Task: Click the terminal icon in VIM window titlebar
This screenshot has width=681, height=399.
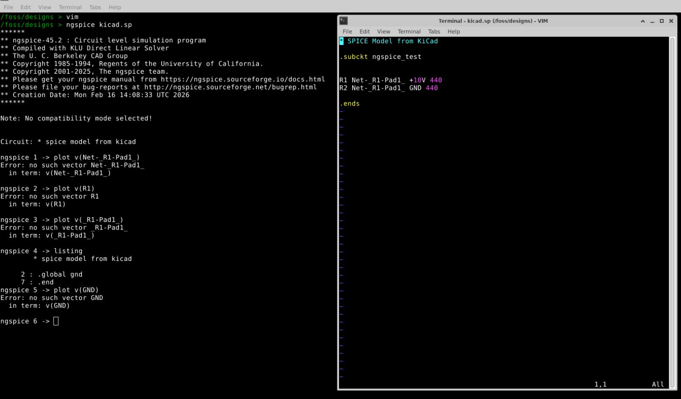Action: (344, 21)
